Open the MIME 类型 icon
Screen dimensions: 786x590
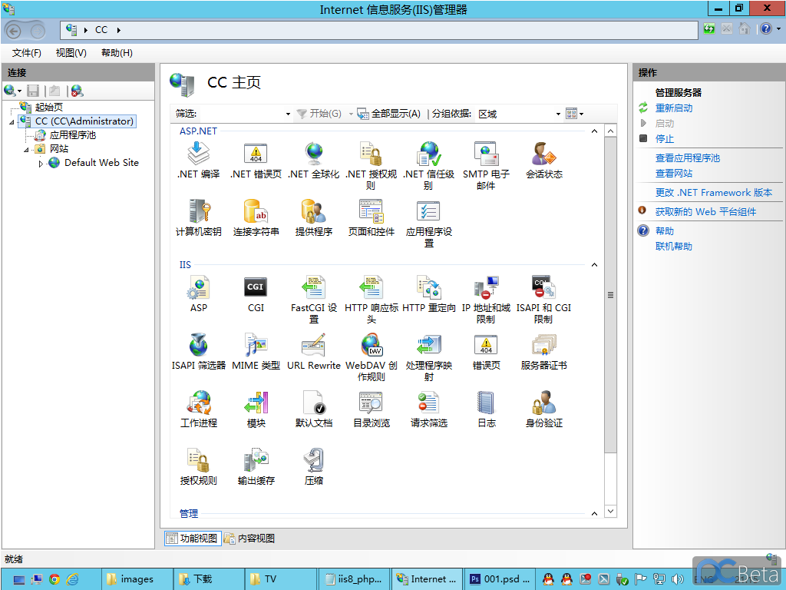(256, 345)
